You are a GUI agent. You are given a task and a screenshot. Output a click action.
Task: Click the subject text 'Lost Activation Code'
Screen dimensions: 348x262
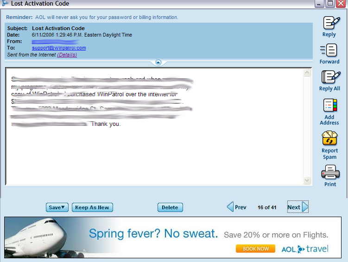pos(58,28)
